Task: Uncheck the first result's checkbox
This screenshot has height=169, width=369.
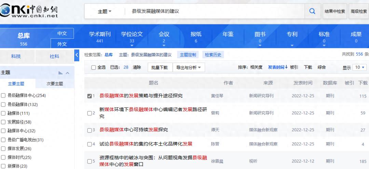Action: [x=90, y=96]
